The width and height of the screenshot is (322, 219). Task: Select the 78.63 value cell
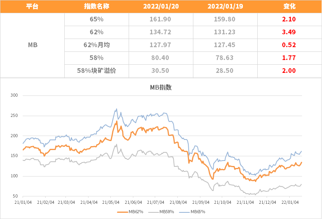tap(225, 58)
